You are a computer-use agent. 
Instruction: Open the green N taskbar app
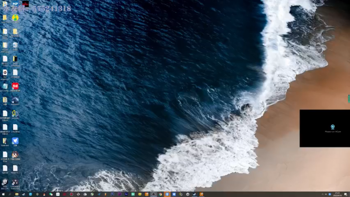click(133, 194)
